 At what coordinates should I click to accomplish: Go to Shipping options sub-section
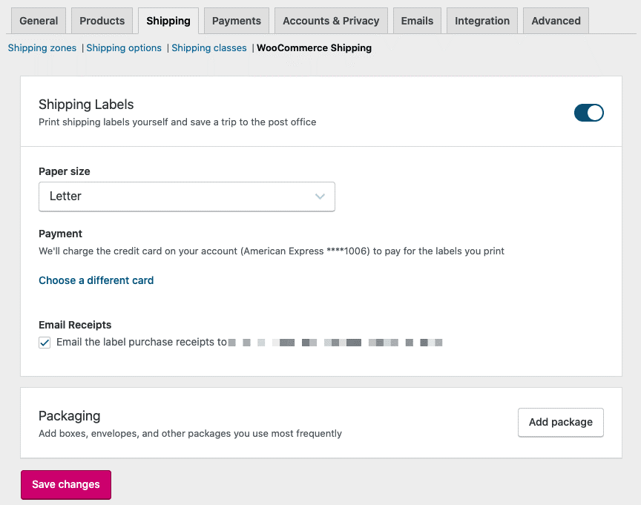tap(124, 48)
